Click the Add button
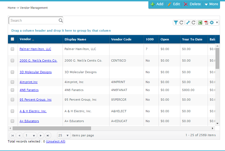 [x=157, y=4]
